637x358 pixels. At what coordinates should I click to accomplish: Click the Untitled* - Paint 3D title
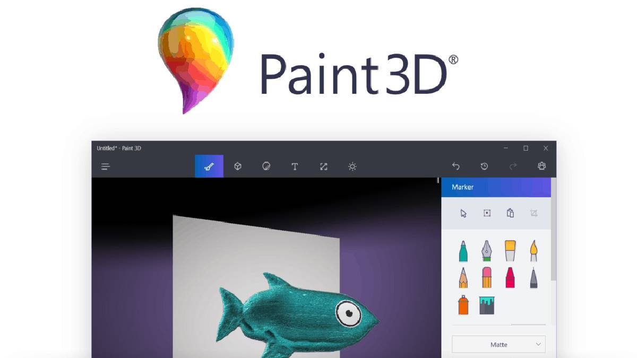point(119,149)
